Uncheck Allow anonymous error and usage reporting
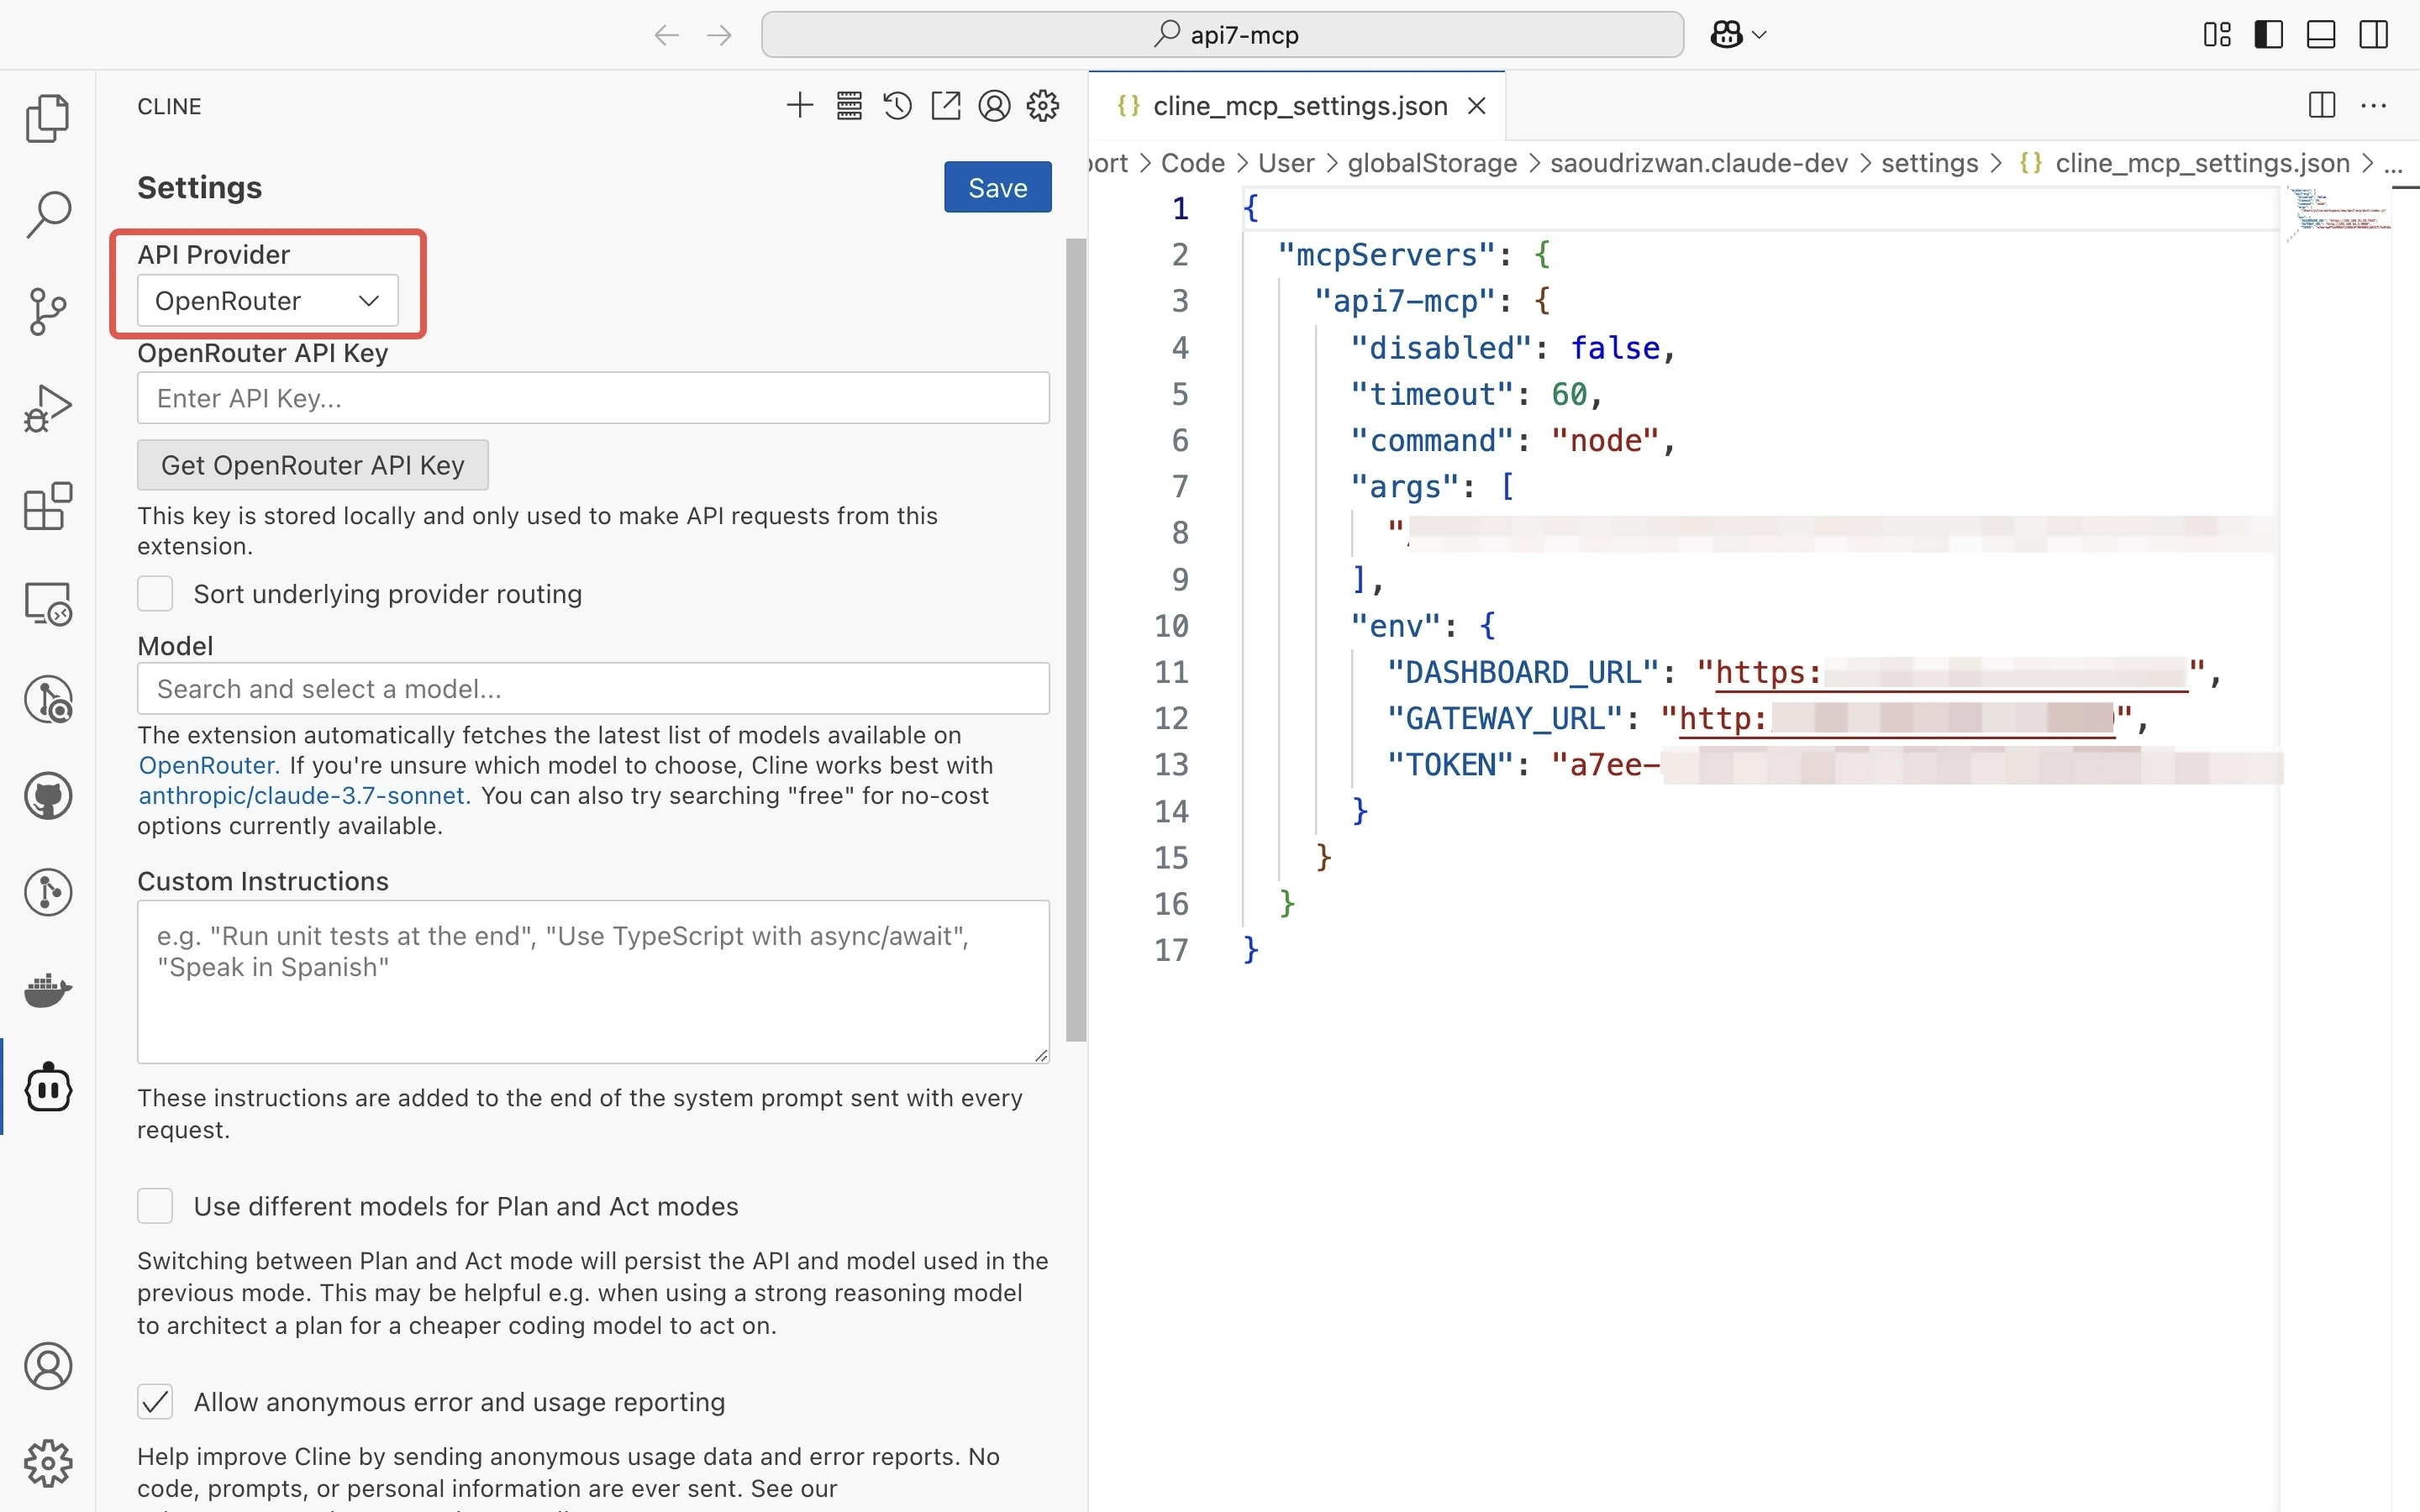The width and height of the screenshot is (2420, 1512). (155, 1402)
